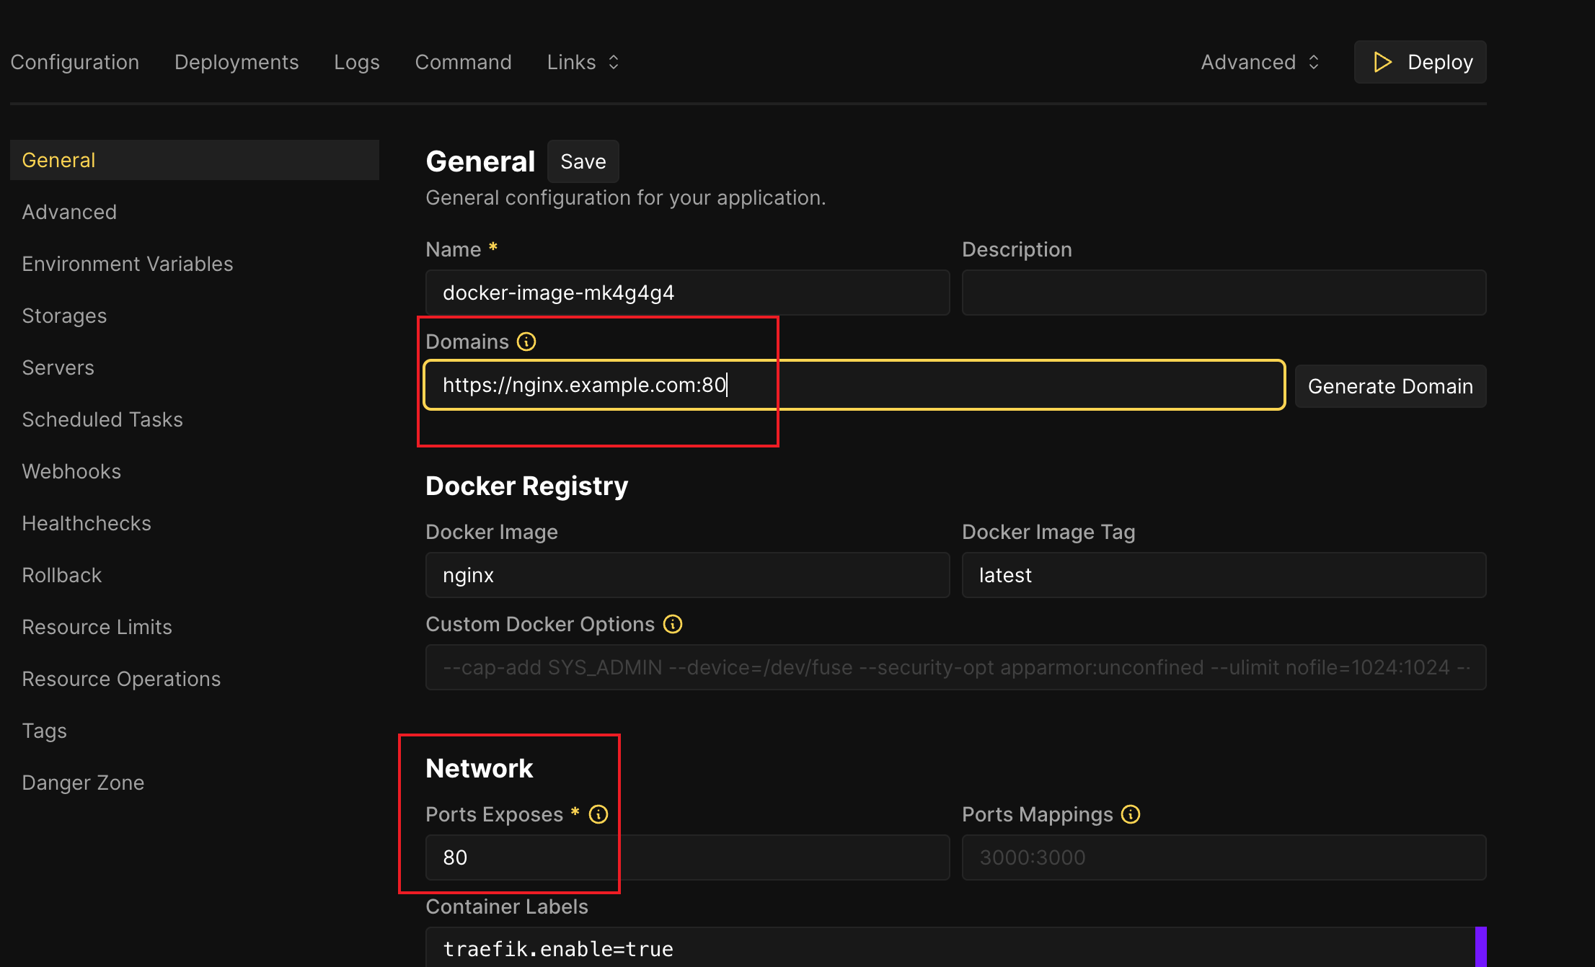The image size is (1595, 967).
Task: Go to the Command tab
Action: (x=463, y=62)
